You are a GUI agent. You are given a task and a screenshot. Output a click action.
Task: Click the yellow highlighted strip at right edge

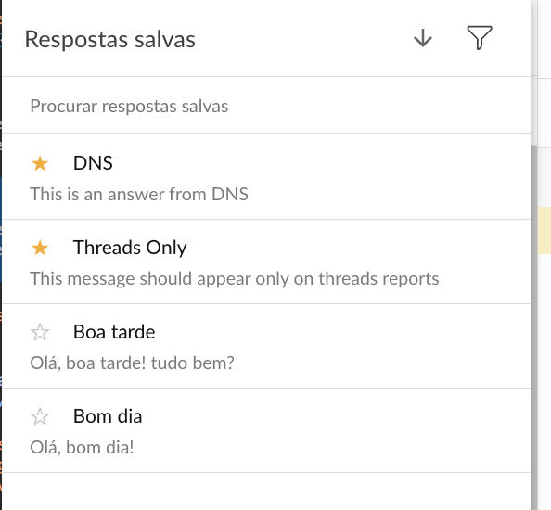coord(545,230)
